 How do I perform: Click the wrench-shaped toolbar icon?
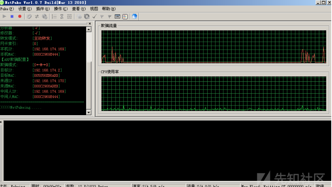62,17
